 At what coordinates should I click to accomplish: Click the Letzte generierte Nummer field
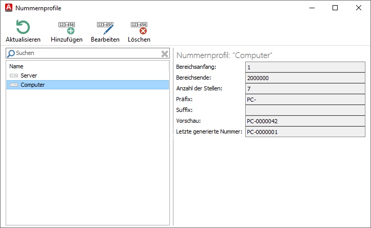(x=305, y=132)
